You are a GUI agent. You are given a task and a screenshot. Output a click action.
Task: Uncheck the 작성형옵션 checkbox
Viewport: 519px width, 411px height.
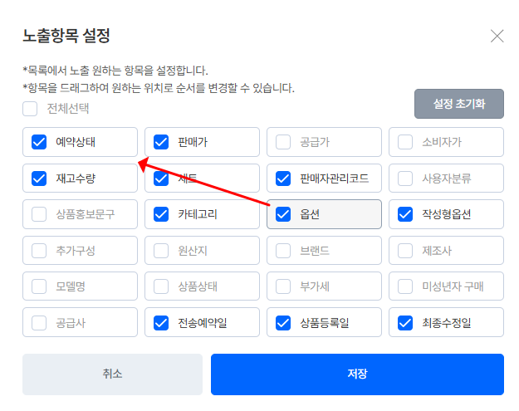[405, 214]
